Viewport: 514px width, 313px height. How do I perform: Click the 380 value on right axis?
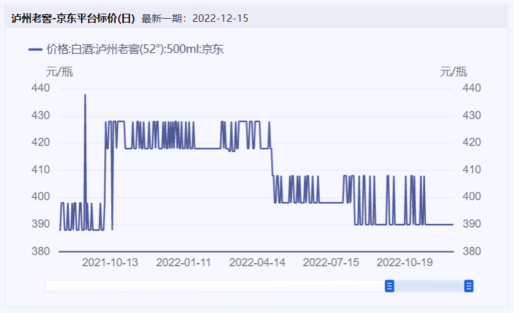(472, 251)
